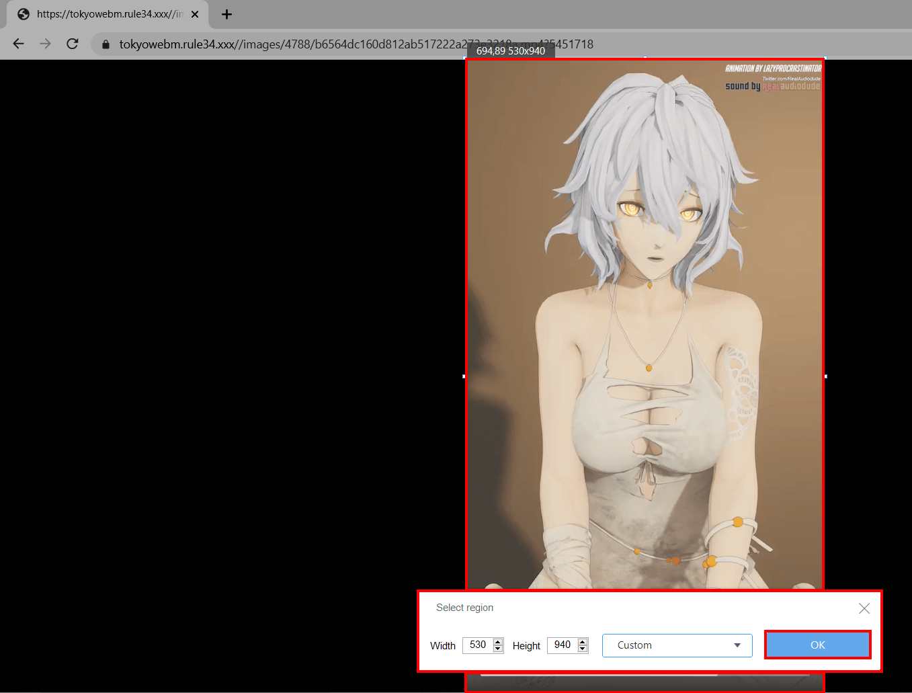
Task: Click the Height value field
Action: click(563, 645)
